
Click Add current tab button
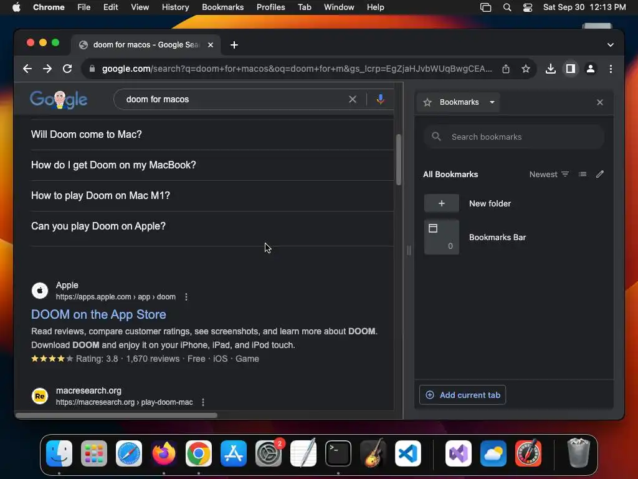pos(463,395)
